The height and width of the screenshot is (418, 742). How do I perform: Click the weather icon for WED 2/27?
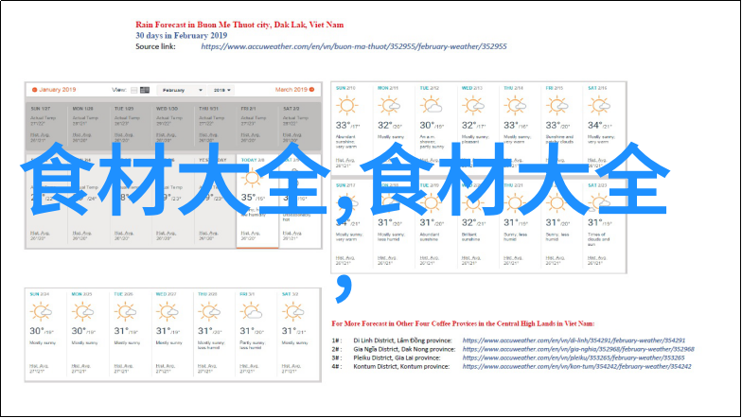(x=167, y=312)
